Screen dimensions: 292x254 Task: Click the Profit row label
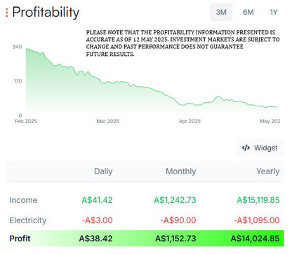click(20, 239)
